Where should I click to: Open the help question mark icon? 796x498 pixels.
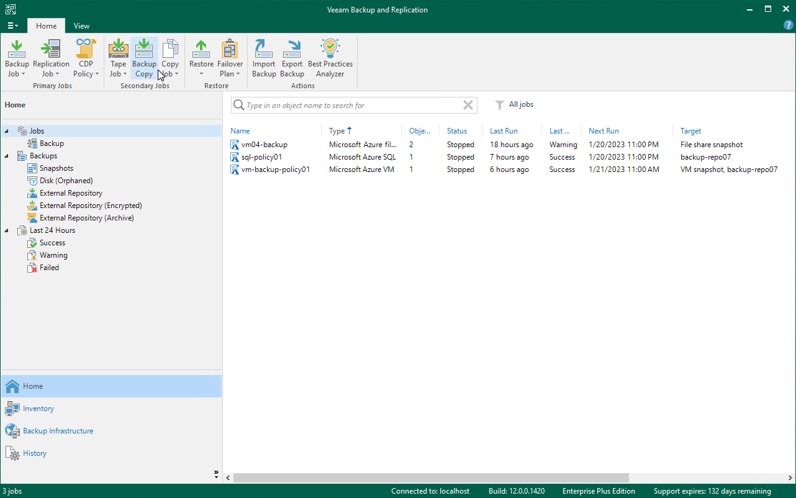[789, 25]
